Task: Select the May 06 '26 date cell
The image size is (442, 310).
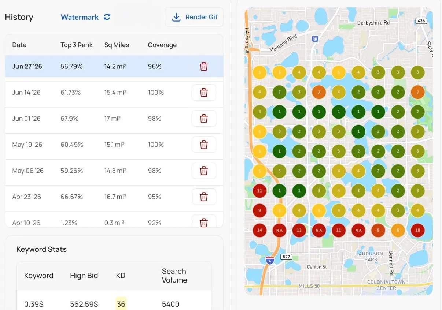Action: [x=28, y=171]
